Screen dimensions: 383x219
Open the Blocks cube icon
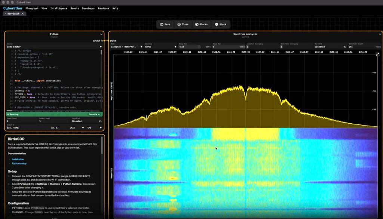point(197,24)
